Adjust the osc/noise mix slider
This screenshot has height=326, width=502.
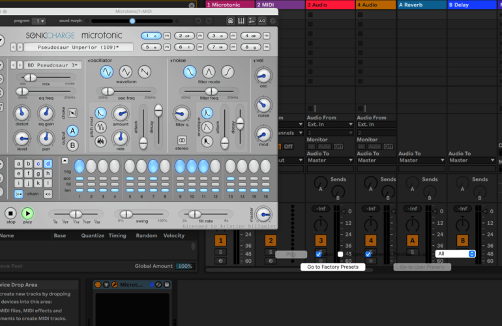(x=31, y=77)
